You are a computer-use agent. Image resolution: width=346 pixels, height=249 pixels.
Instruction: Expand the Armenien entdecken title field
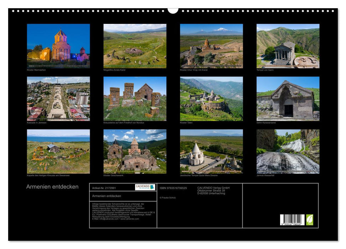click(107, 195)
